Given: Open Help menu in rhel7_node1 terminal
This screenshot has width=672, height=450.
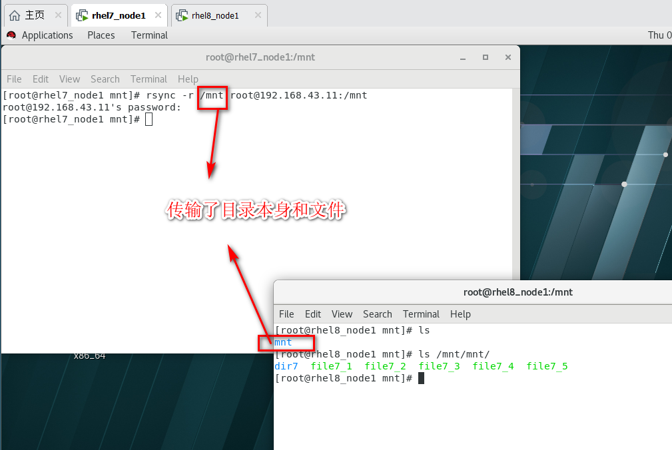Looking at the screenshot, I should pos(188,79).
